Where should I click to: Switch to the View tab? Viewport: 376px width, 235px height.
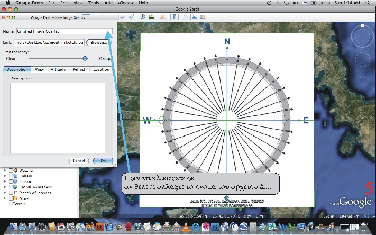pyautogui.click(x=39, y=69)
